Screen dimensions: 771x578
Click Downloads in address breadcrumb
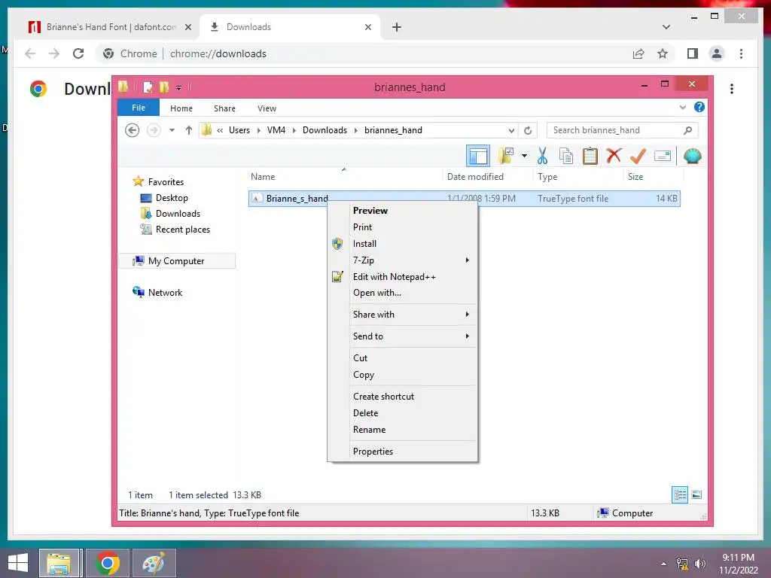pos(325,130)
